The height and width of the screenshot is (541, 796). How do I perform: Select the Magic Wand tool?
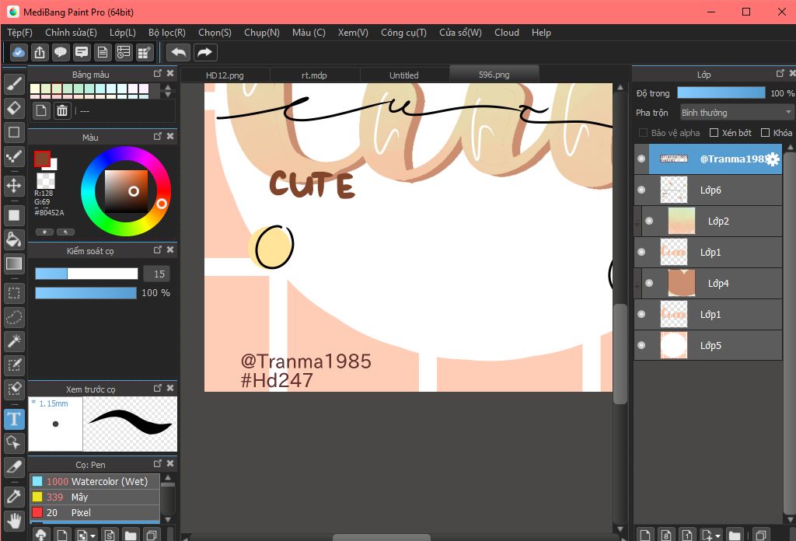pos(14,341)
